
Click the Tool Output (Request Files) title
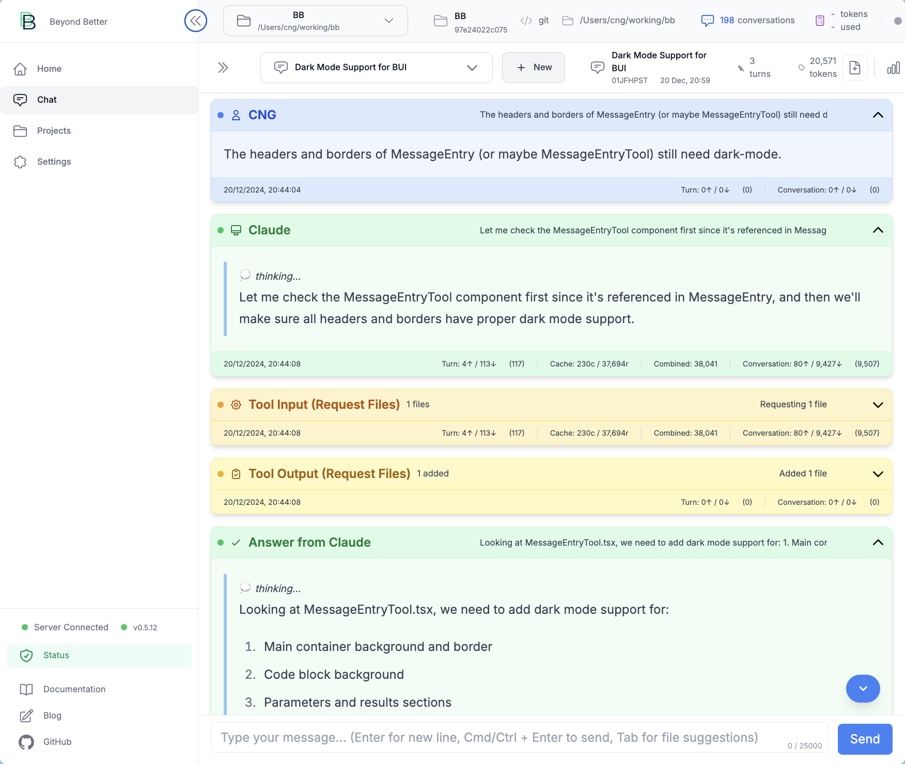330,474
